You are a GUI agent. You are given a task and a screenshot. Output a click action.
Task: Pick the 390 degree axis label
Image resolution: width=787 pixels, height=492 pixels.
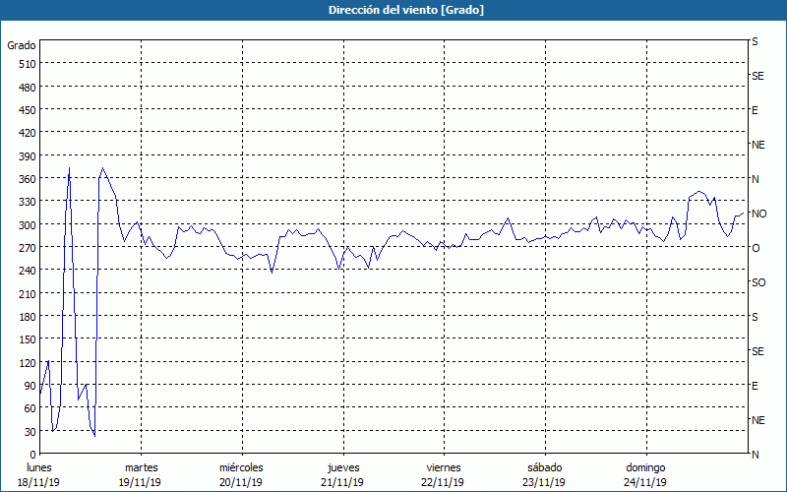(x=29, y=156)
